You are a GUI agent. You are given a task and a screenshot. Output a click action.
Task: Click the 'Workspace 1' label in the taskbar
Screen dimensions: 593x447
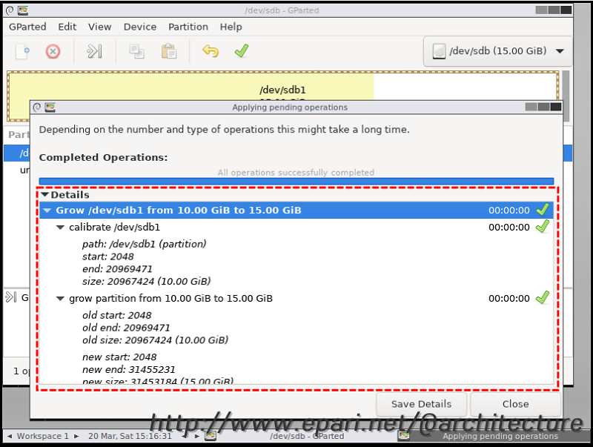click(43, 436)
